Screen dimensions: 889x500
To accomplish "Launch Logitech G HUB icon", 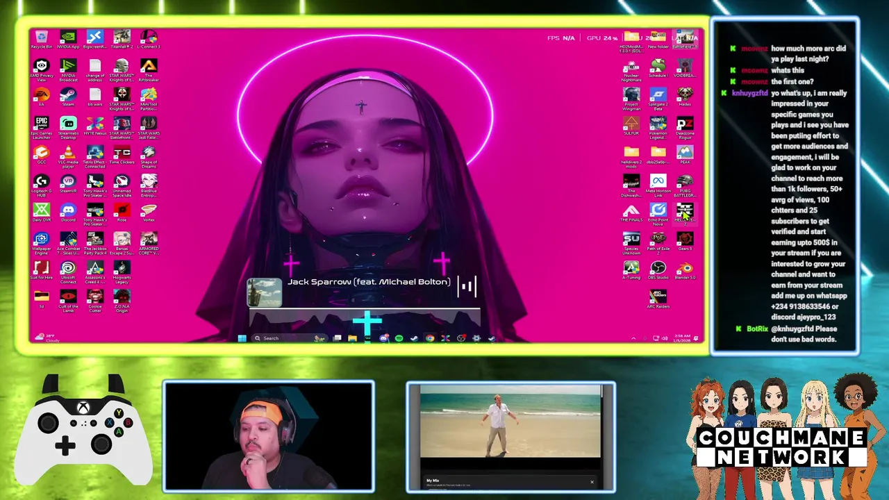I will coord(41,185).
